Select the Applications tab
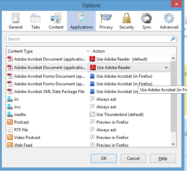The height and width of the screenshot is (171, 187). point(81,21)
